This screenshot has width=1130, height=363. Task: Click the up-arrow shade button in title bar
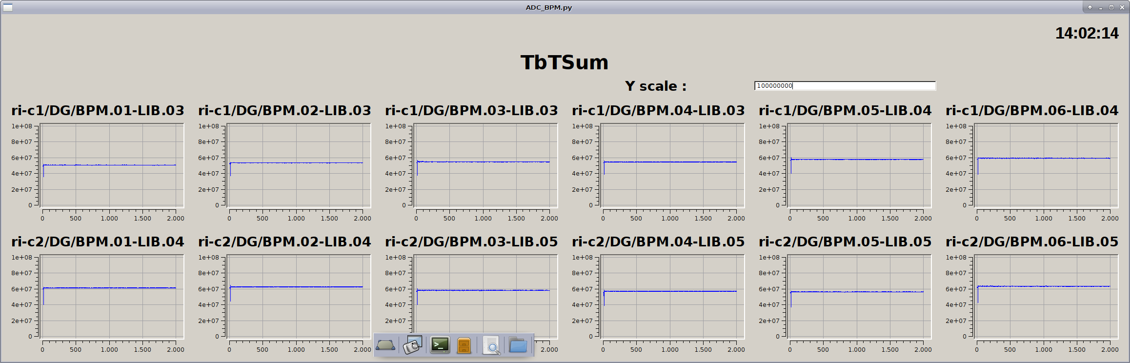click(x=1090, y=7)
